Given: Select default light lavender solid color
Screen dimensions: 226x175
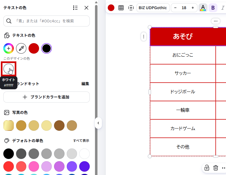Looking at the screenshot, I should 47,166.
